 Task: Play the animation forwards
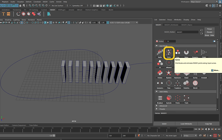click(209, 129)
